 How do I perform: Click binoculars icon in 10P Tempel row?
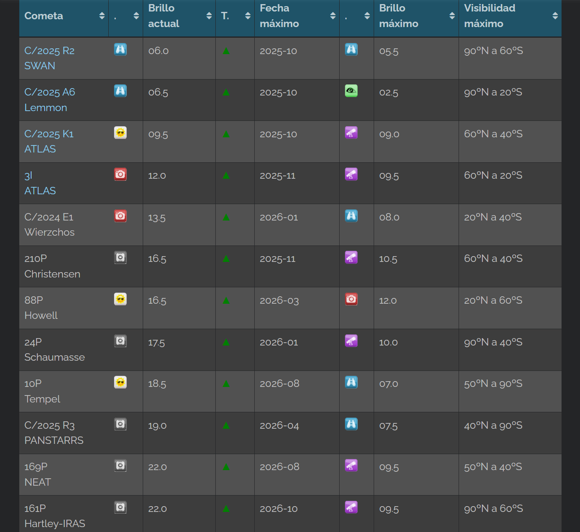(x=351, y=382)
